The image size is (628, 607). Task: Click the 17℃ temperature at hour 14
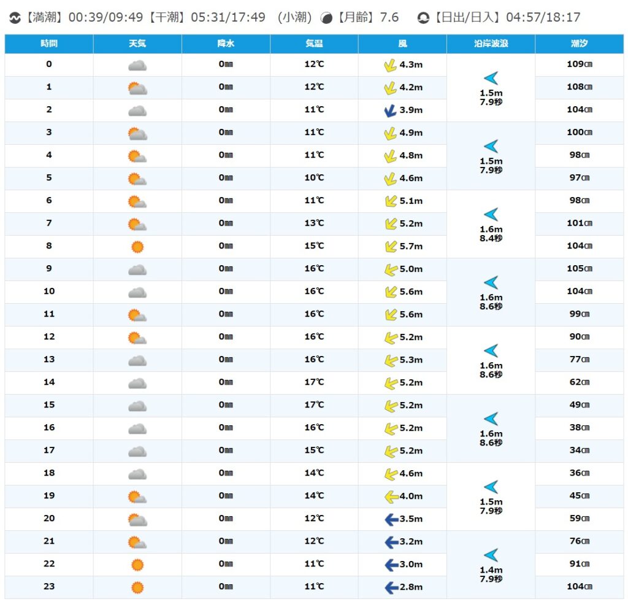click(x=314, y=382)
